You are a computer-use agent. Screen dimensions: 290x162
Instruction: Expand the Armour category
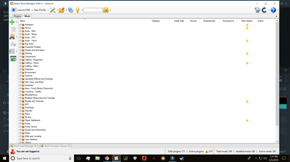(x=20, y=28)
